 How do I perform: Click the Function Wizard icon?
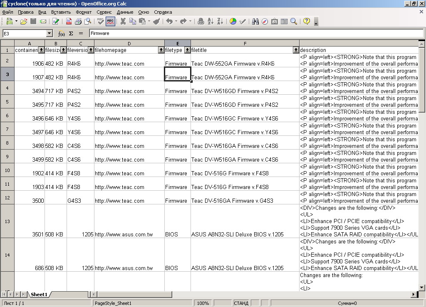tap(62, 33)
